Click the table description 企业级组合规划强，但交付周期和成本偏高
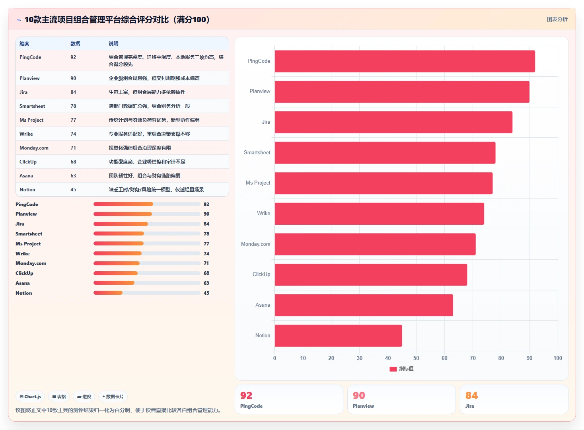The height and width of the screenshot is (430, 584). (x=154, y=78)
